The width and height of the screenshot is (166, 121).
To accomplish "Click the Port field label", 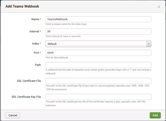I will click(x=36, y=53).
